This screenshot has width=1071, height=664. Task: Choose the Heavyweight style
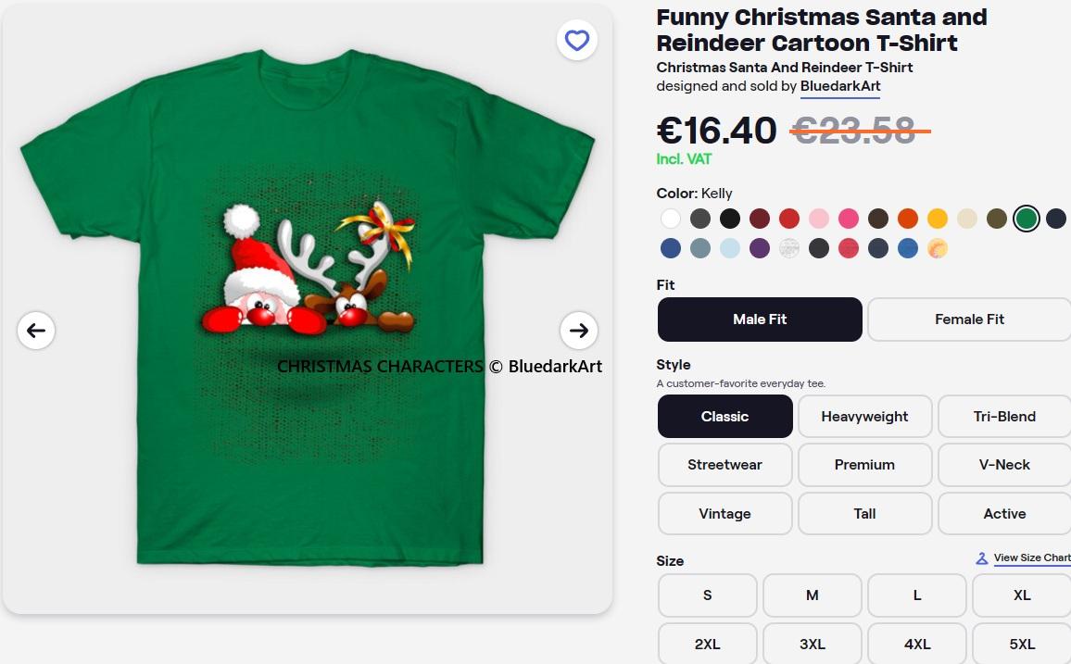point(864,417)
